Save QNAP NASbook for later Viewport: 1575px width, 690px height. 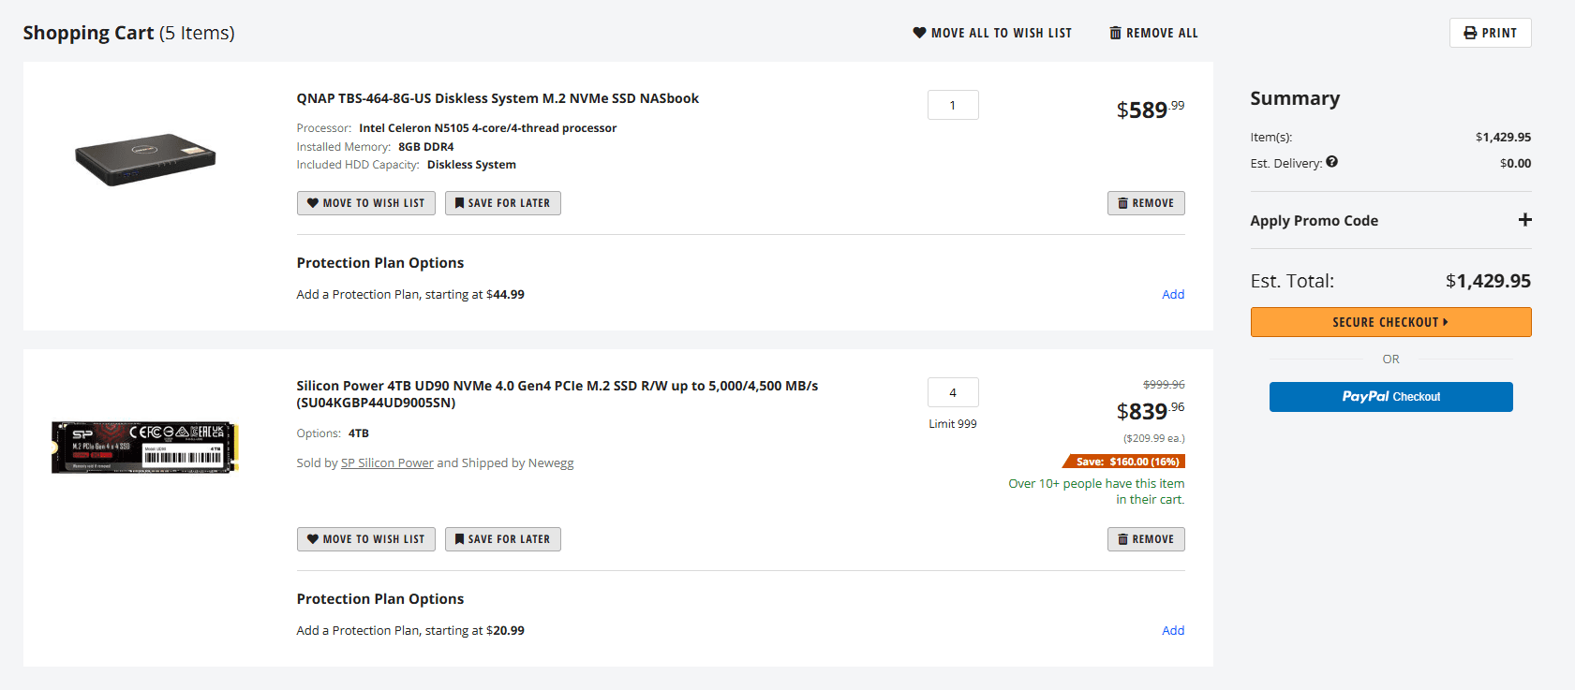[x=502, y=203]
